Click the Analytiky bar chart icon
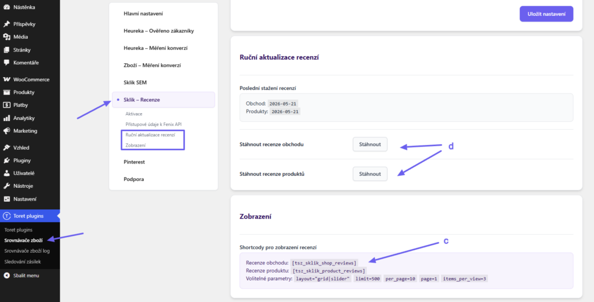 click(6, 118)
